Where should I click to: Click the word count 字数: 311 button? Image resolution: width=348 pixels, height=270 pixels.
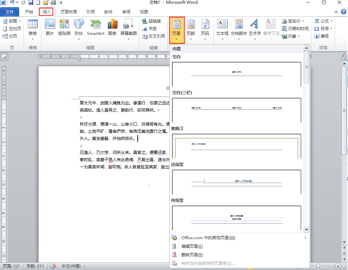tap(35, 266)
